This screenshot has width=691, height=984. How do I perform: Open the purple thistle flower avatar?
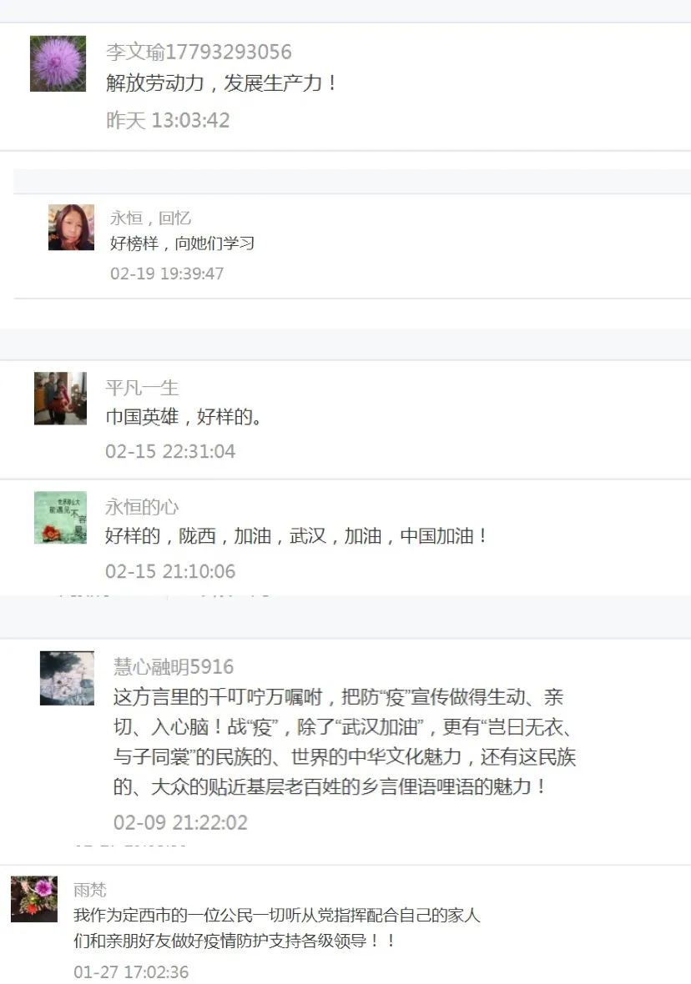pyautogui.click(x=58, y=63)
